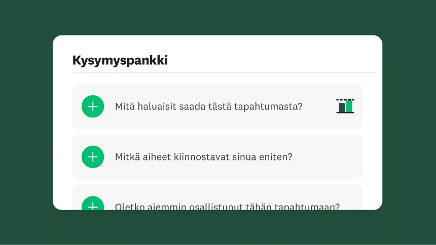Open the bar chart benchmark icon

pyautogui.click(x=345, y=106)
